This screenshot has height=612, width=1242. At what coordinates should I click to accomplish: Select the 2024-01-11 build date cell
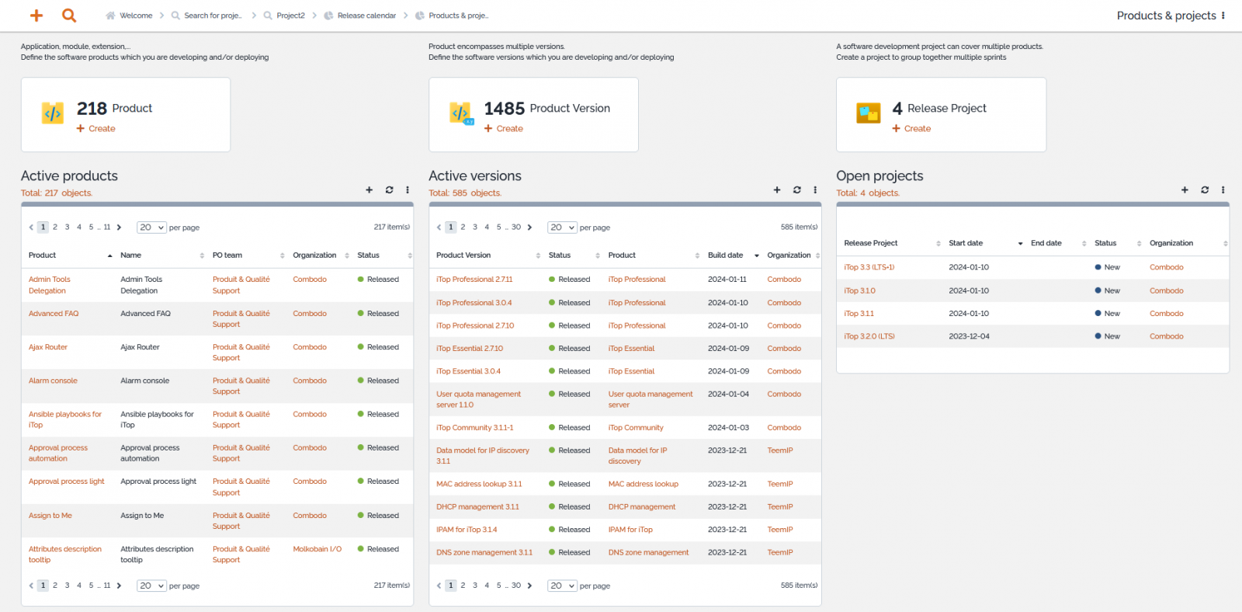click(x=727, y=280)
